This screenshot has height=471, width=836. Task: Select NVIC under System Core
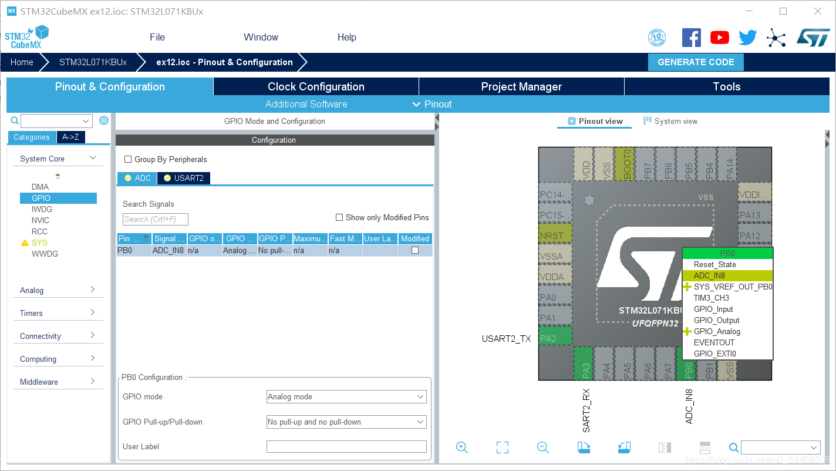coord(41,220)
